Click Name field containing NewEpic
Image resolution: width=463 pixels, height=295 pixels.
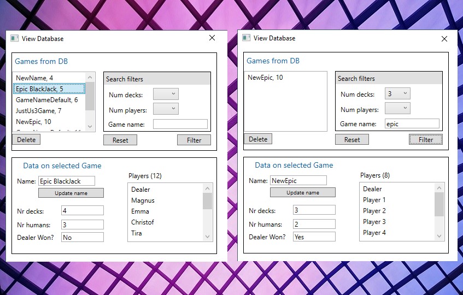coord(298,180)
